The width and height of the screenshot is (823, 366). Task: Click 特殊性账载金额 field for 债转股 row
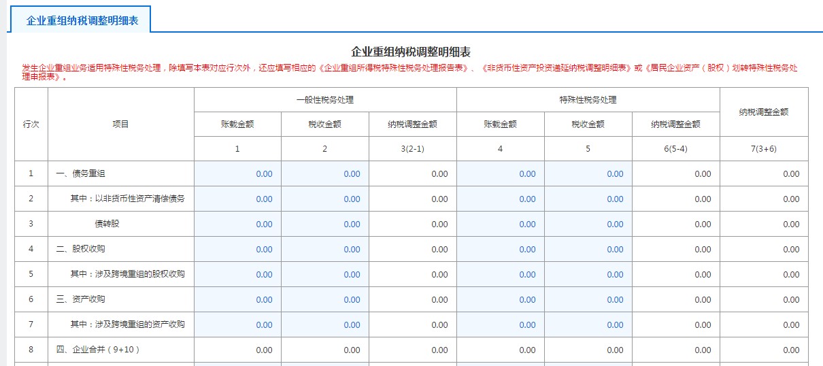pos(501,224)
